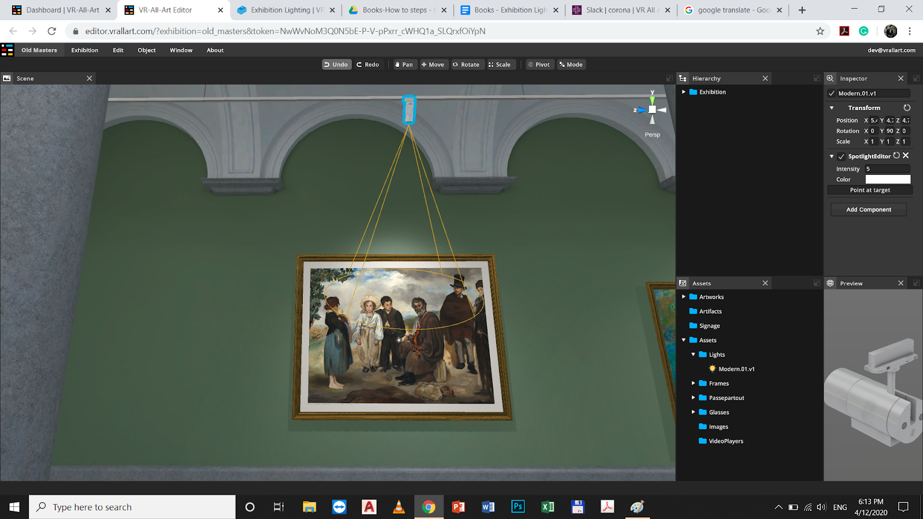Click the Modern.01.v1 light bulb asset icon
Viewport: 923px width, 519px height.
coord(712,369)
